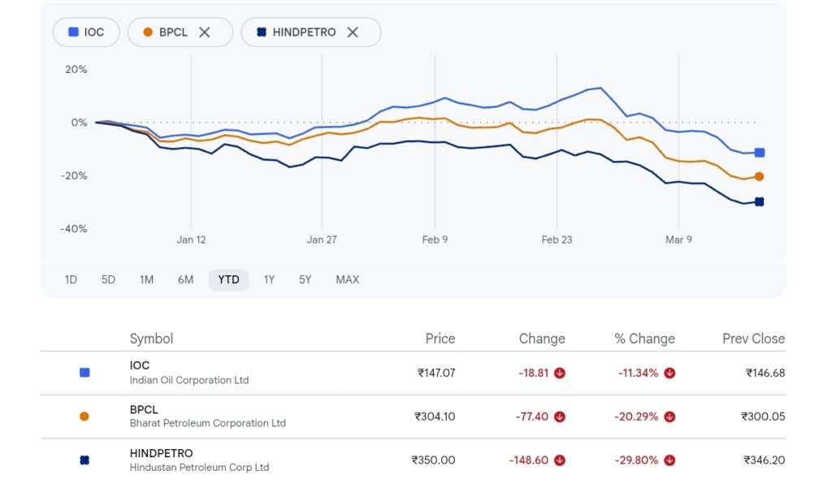Click the selected YTD range tab
The height and width of the screenshot is (492, 832).
[x=228, y=280]
